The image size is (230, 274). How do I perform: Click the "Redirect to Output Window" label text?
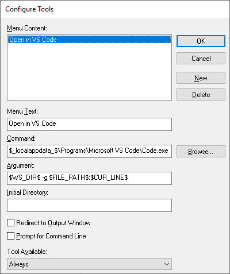coord(53,223)
